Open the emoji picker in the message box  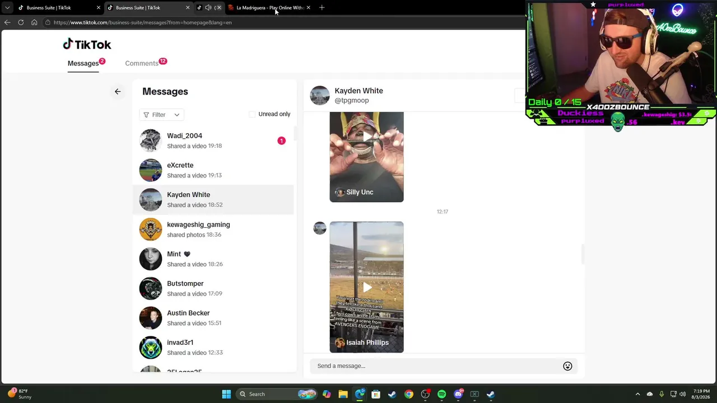point(567,366)
